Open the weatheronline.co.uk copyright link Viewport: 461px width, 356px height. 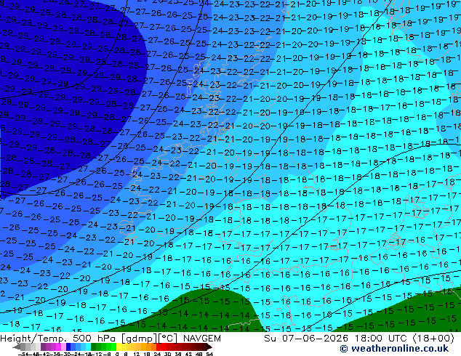pos(394,349)
